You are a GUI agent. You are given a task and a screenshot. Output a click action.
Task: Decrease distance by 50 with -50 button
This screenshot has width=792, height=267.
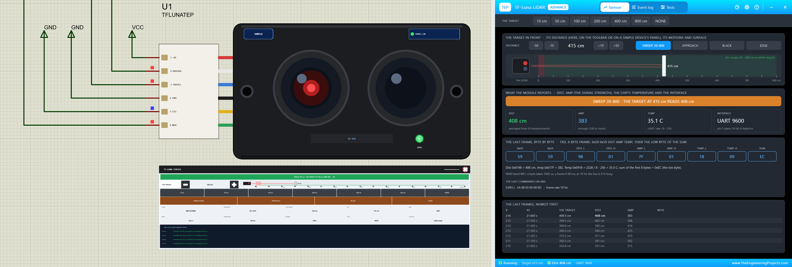[536, 46]
